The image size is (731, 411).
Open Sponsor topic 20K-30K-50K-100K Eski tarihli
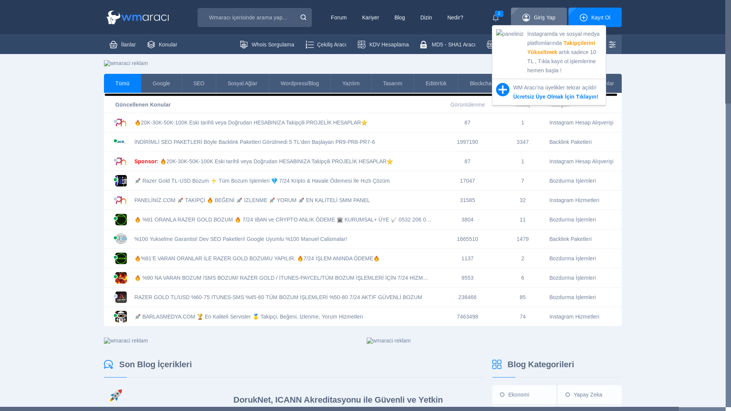click(x=263, y=161)
